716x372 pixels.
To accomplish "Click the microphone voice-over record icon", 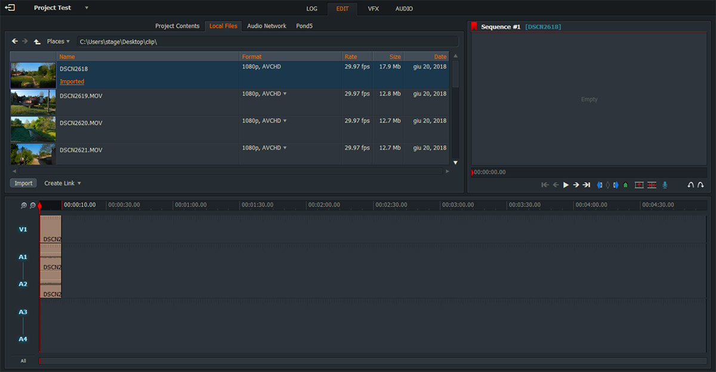I will [x=665, y=185].
